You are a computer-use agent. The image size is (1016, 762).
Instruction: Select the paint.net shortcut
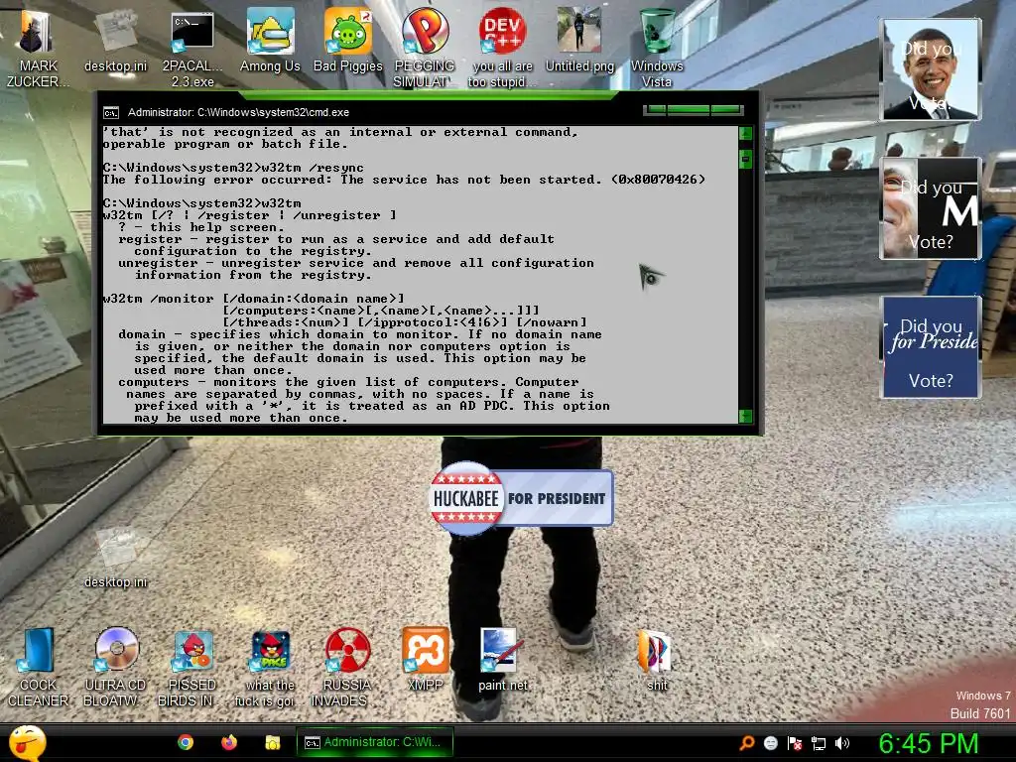[x=502, y=660]
